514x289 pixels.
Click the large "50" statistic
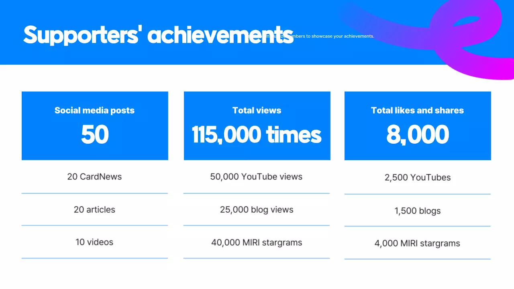coord(94,135)
